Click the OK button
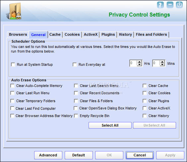 (109, 155)
